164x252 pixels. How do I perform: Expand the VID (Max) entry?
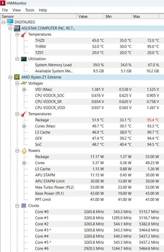(24, 90)
